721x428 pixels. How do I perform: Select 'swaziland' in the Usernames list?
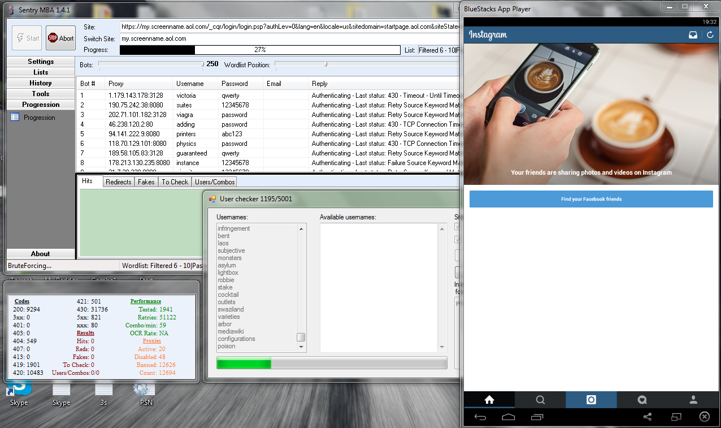coord(231,309)
